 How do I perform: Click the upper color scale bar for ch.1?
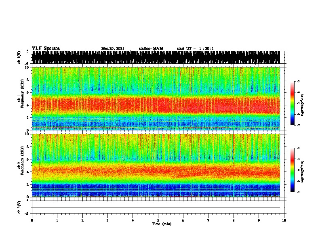[293, 103]
